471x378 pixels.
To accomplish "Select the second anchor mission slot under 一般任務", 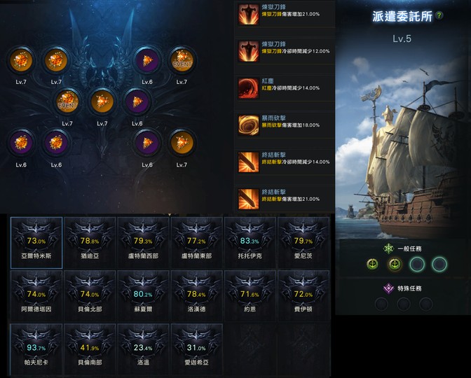I will tap(395, 265).
